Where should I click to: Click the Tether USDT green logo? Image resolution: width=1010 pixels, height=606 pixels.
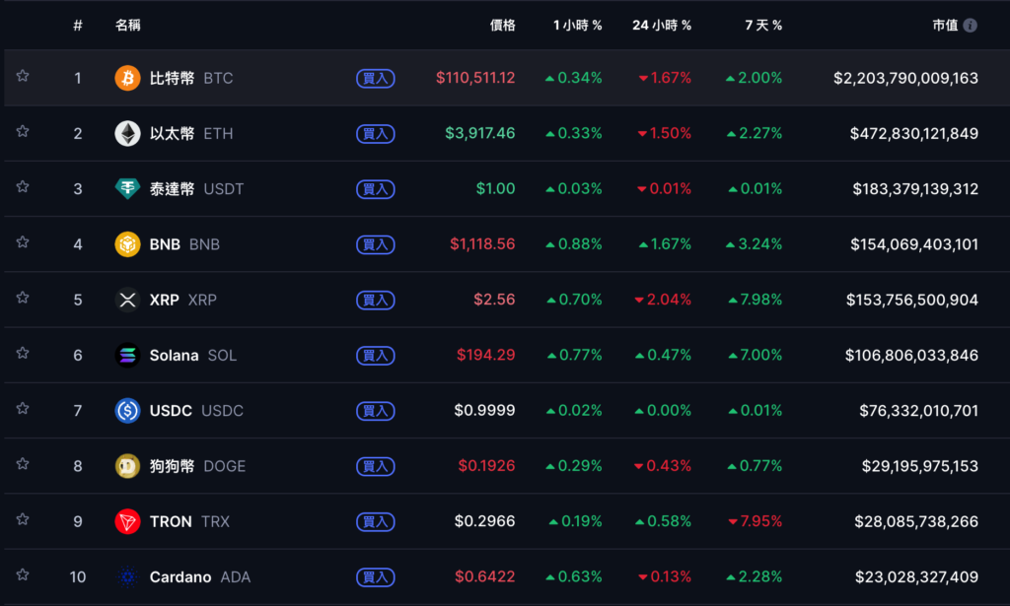[x=127, y=189]
